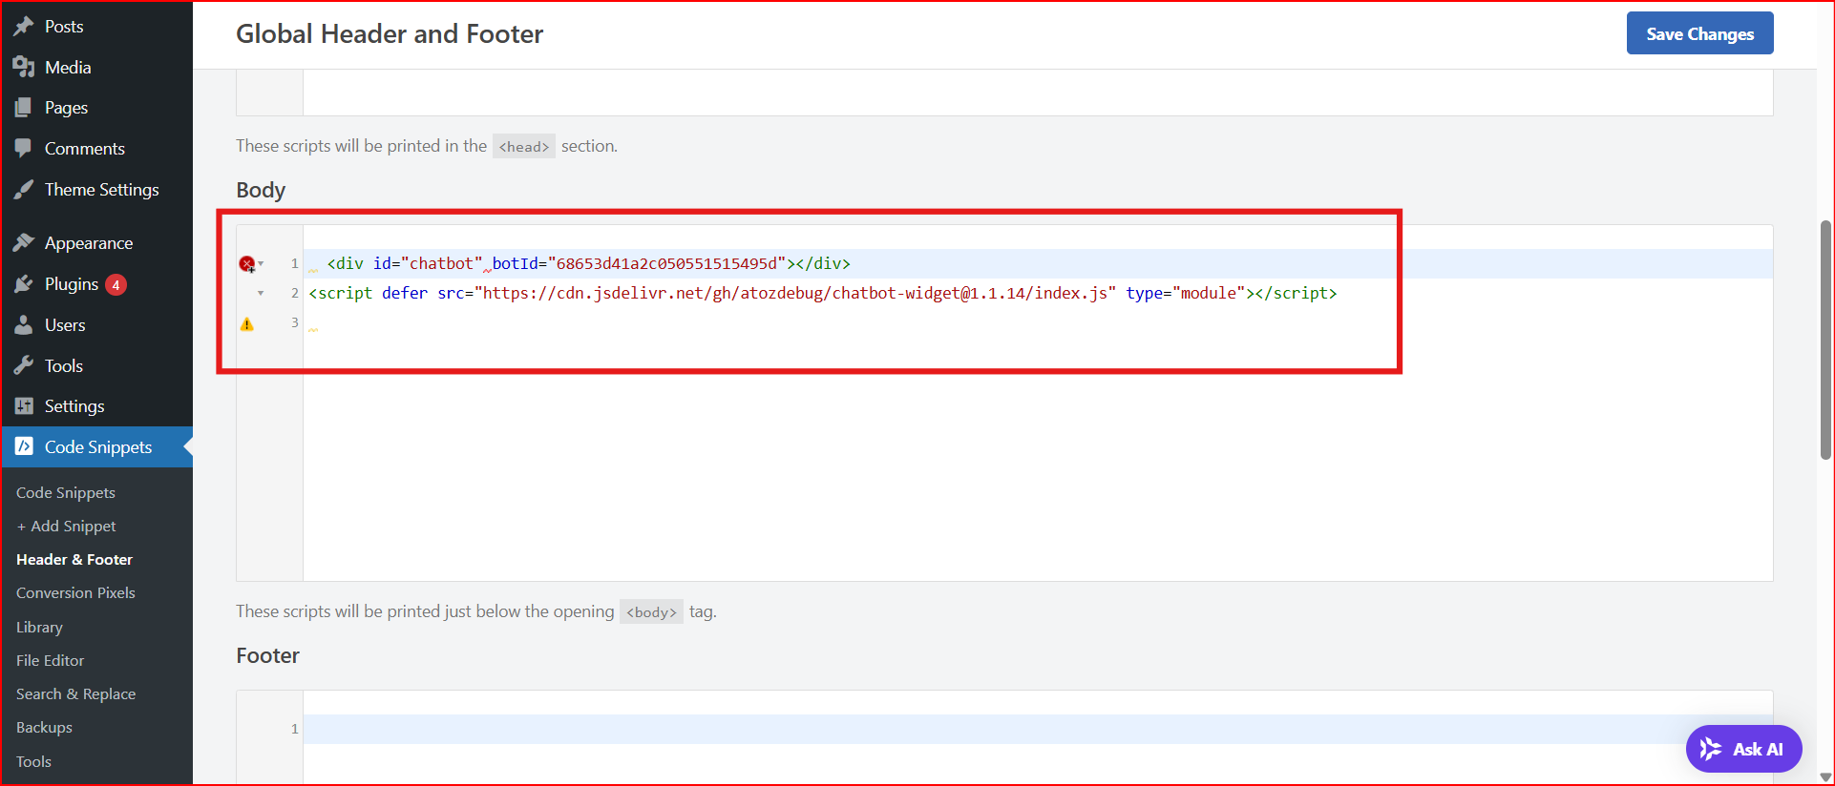Viewport: 1835px width, 786px height.
Task: Collapse the code fold arrow on line 2
Action: click(261, 294)
